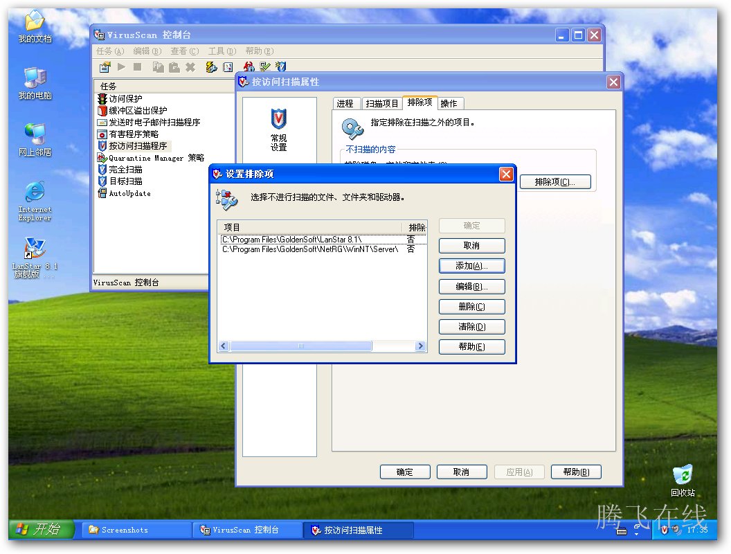Click the task properties icon in VirusScan toolbar
The width and height of the screenshot is (731, 554).
(105, 67)
